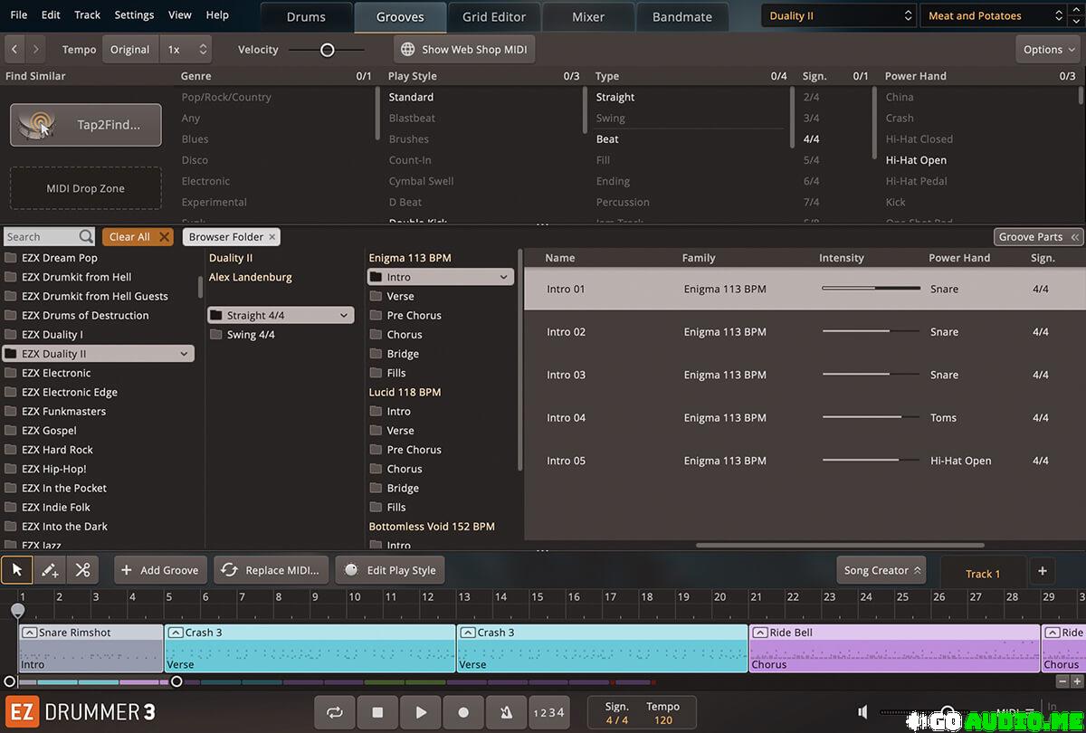Viewport: 1086px width, 733px height.
Task: Open the Options dropdown
Action: (x=1049, y=49)
